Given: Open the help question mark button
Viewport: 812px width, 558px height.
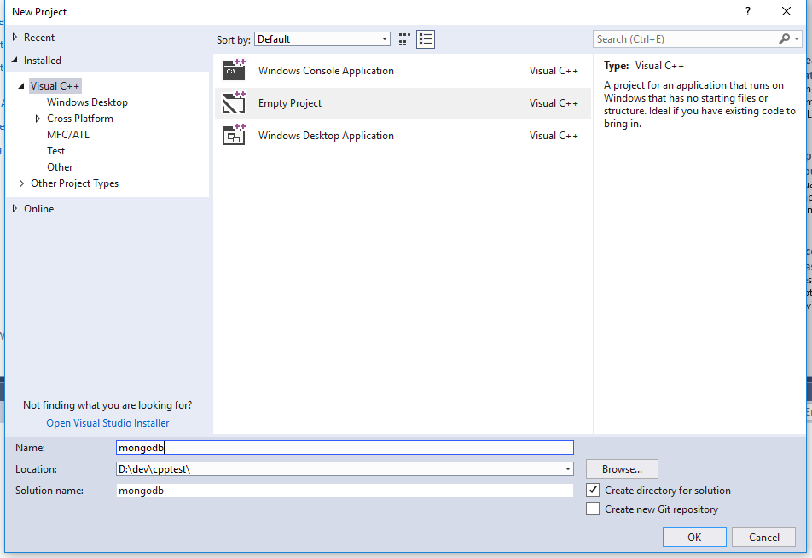Looking at the screenshot, I should 748,11.
